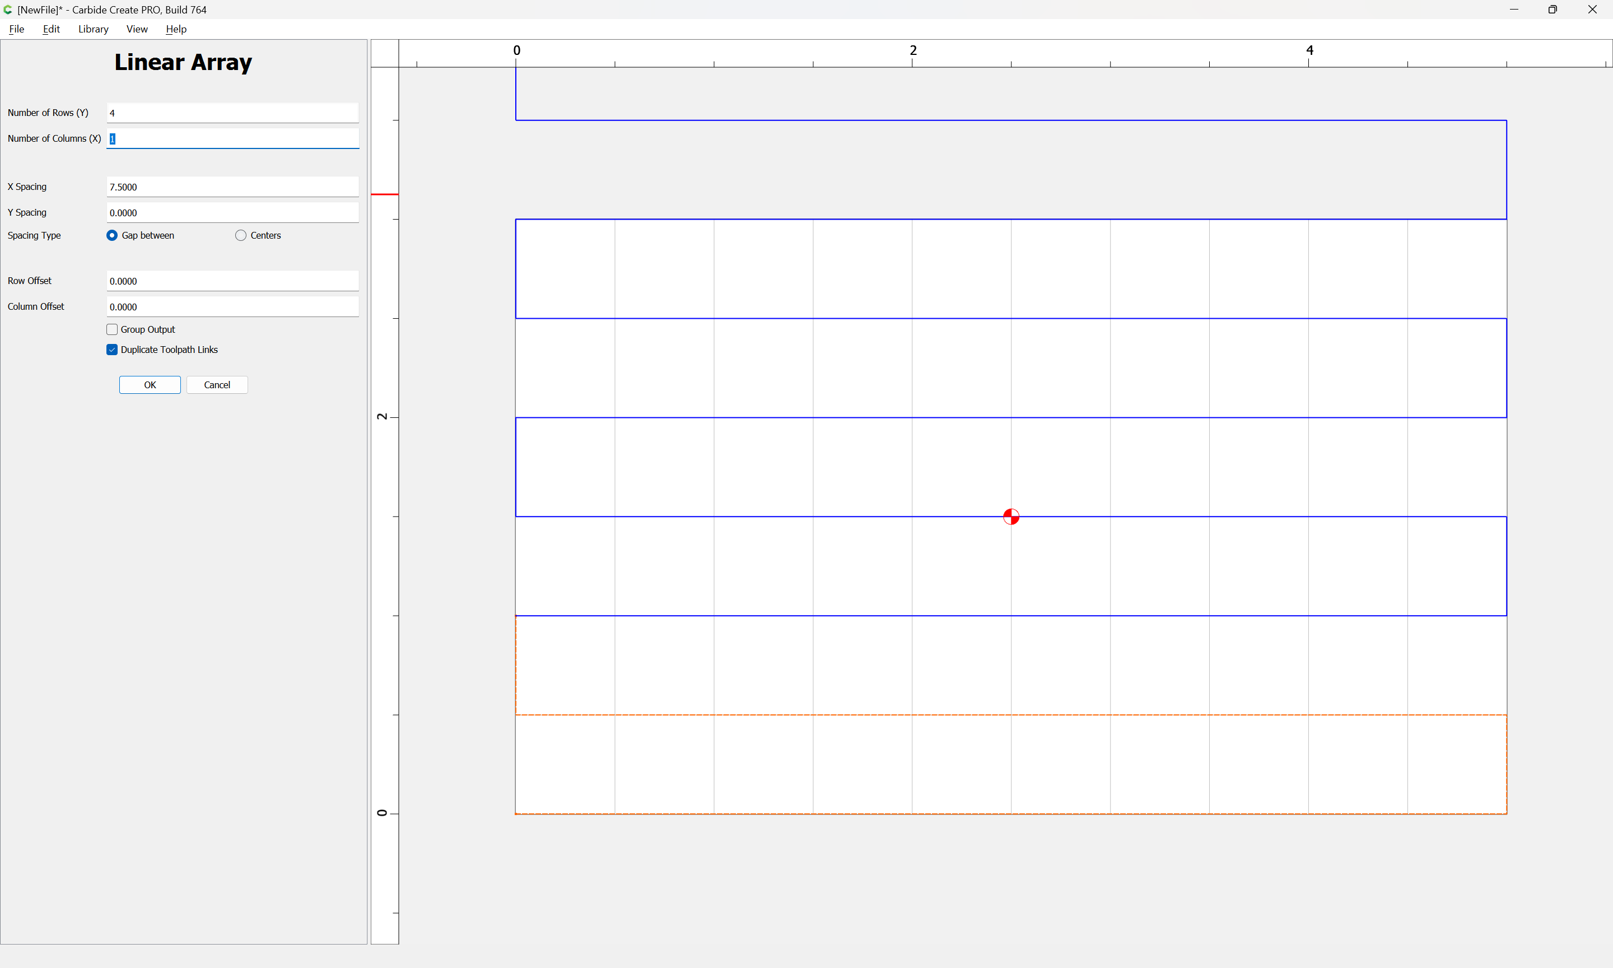
Task: Disable Duplicate Toolpath Links checkbox
Action: 112,350
